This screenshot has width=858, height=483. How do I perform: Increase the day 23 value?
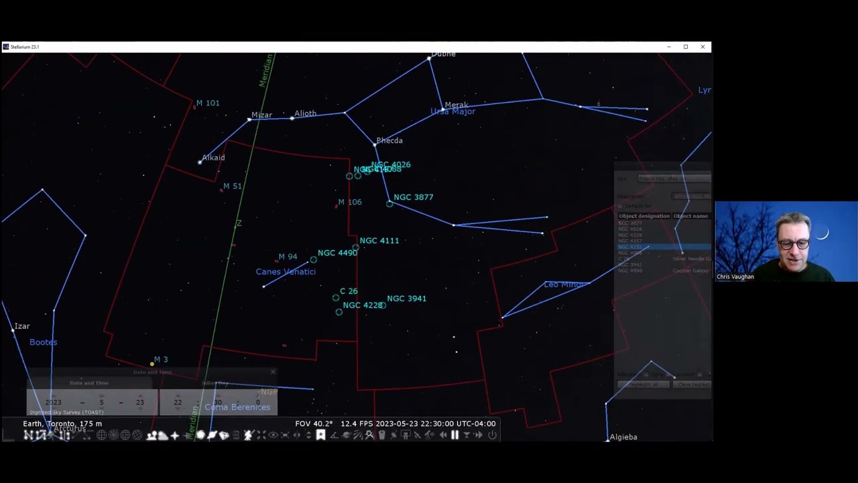click(140, 395)
